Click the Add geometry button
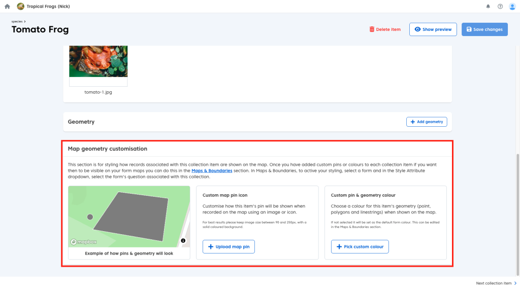 pos(427,122)
